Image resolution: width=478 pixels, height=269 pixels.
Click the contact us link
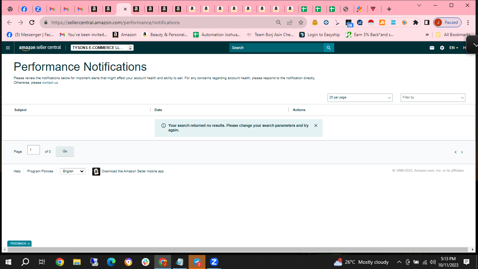(x=50, y=83)
